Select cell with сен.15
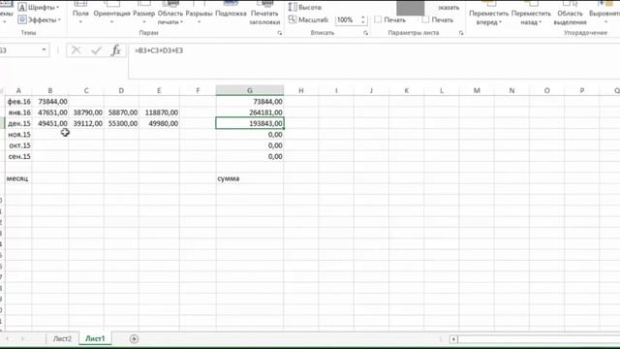 pyautogui.click(x=18, y=157)
